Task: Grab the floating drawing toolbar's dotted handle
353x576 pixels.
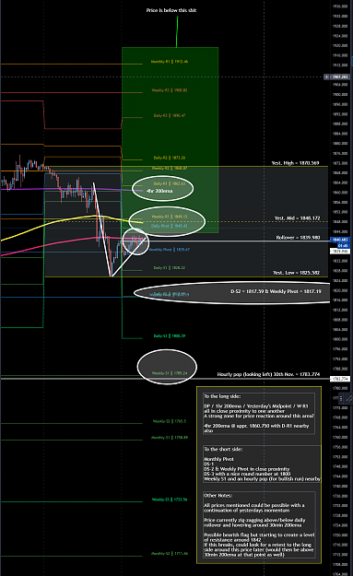Action: [x=341, y=398]
